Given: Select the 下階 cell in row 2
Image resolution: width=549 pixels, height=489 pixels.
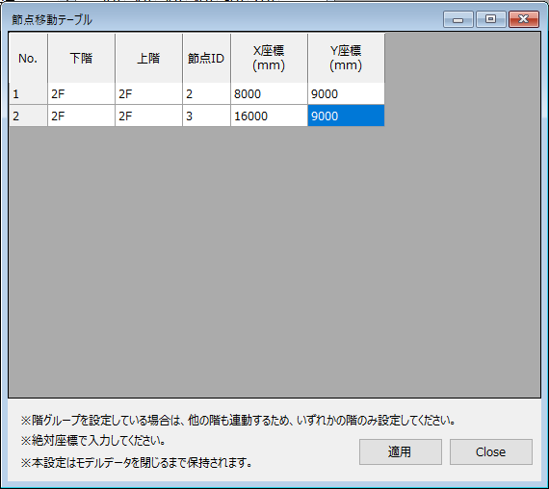Looking at the screenshot, I should (x=81, y=116).
